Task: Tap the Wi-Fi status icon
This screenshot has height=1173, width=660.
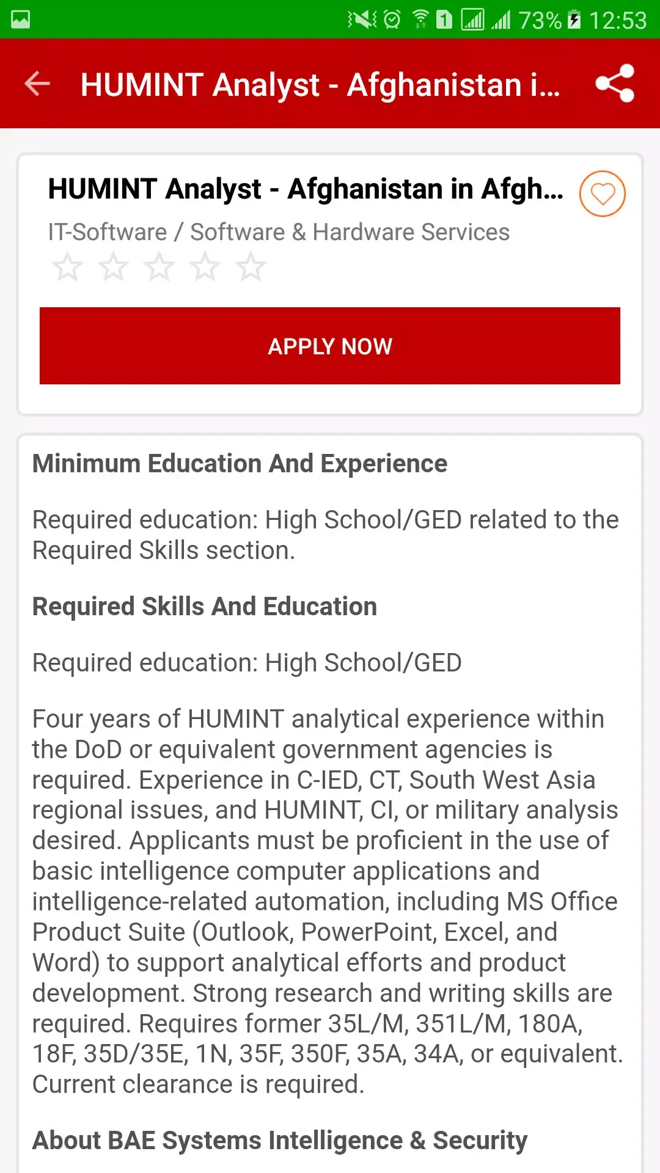Action: click(420, 20)
